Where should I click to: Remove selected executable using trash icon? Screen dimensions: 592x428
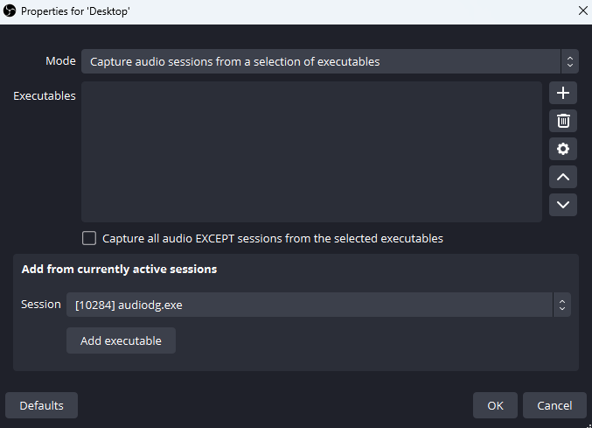(x=563, y=121)
